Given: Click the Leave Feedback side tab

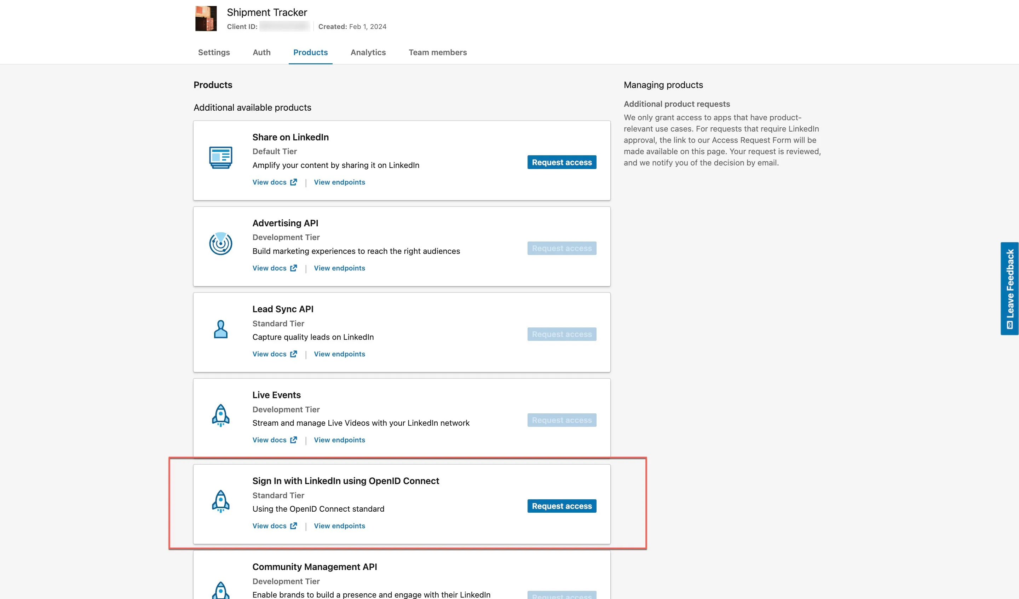Looking at the screenshot, I should [x=1010, y=289].
